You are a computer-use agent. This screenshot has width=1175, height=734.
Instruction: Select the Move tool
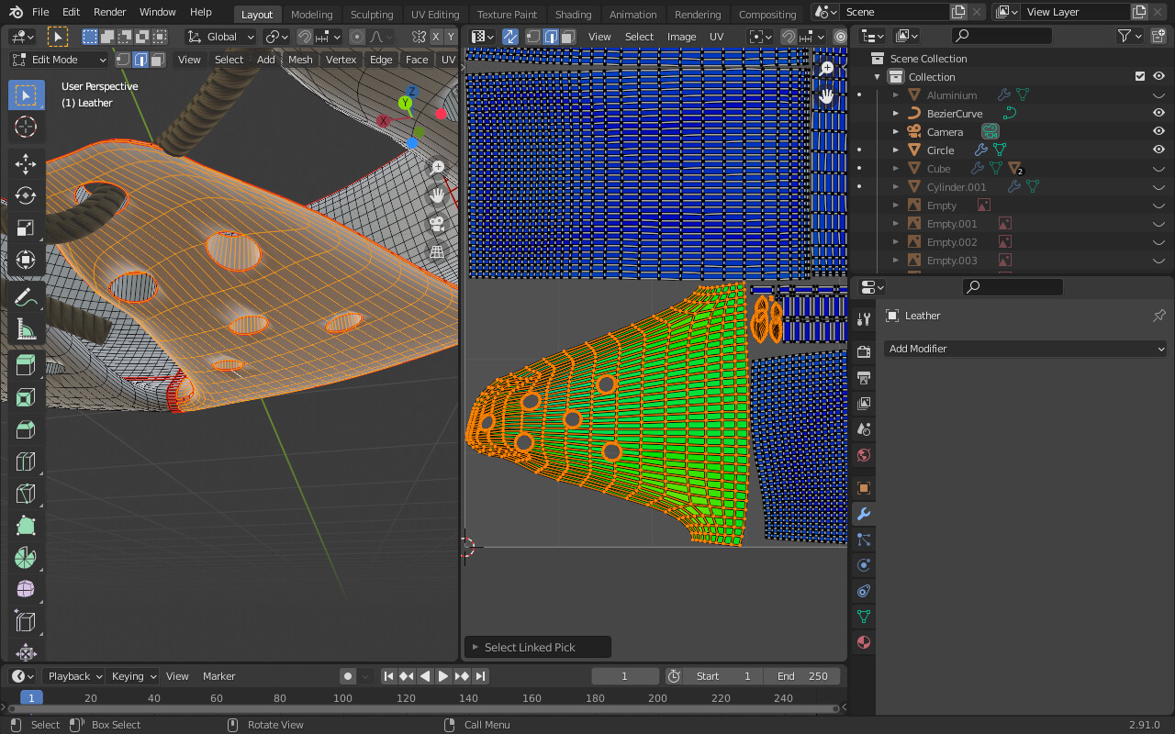(x=26, y=164)
